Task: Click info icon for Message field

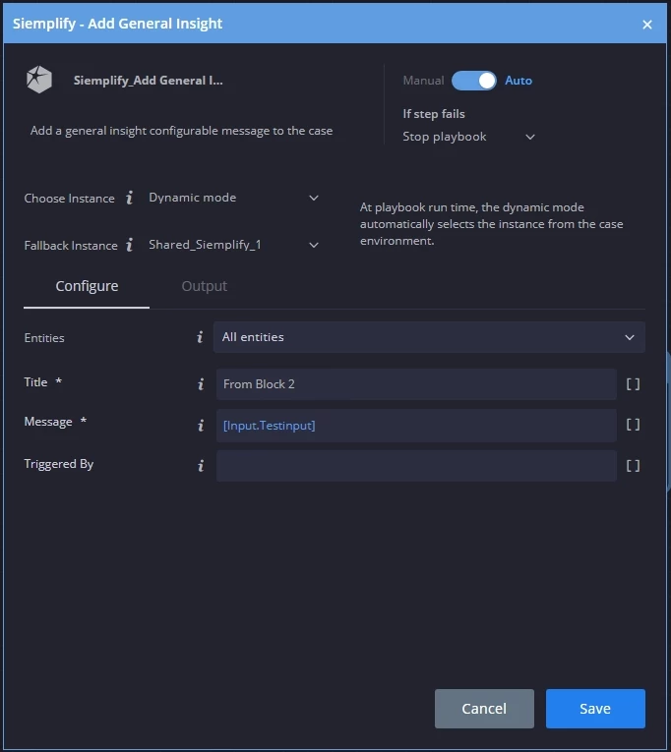Action: pyautogui.click(x=201, y=425)
